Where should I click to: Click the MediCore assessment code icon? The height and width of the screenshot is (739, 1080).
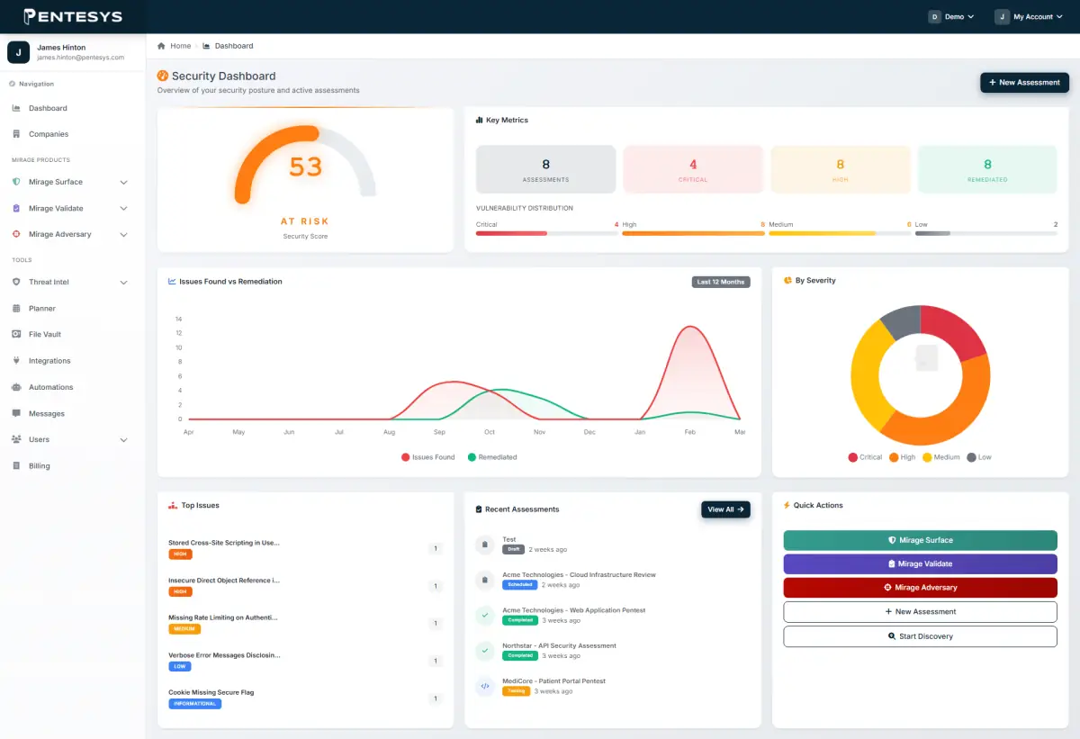[485, 686]
